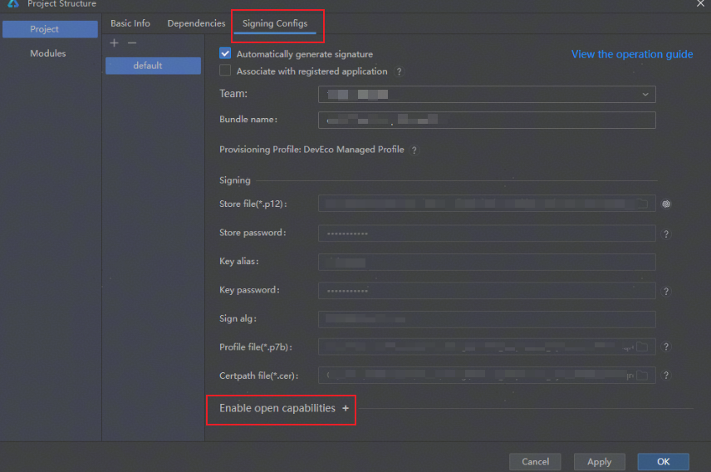Viewport: 711px width, 472px height.
Task: Browse folder for Certpath file (*.cer)
Action: (x=641, y=375)
